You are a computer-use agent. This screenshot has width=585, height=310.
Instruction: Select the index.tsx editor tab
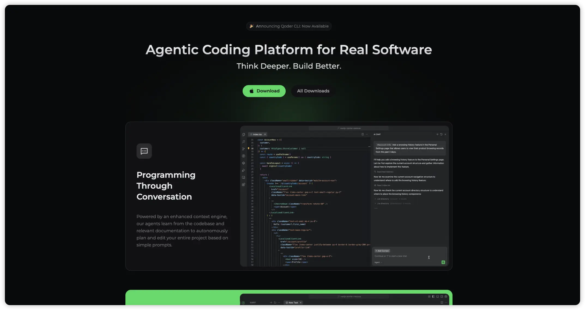tap(257, 134)
